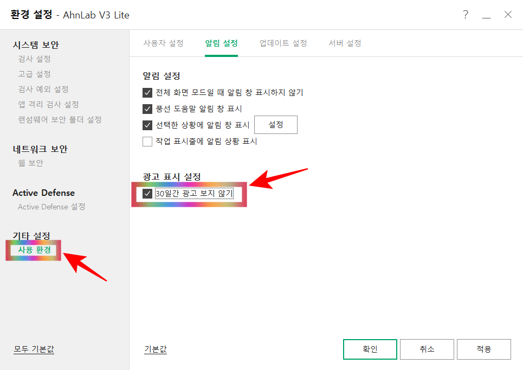Open 앱 격리 검사 설정
This screenshot has width=523, height=370.
(x=45, y=104)
